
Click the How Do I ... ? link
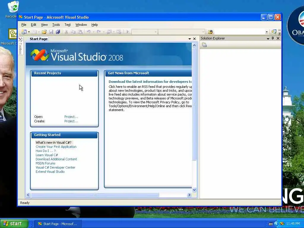[45, 151]
